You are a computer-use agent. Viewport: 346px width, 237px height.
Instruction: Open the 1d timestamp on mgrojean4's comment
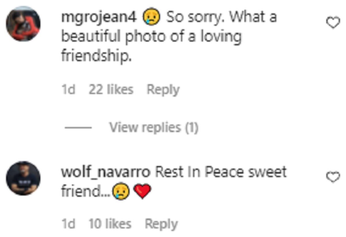coord(68,90)
